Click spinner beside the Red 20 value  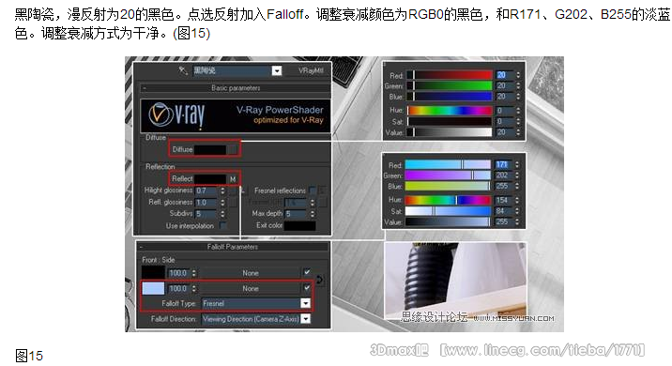click(518, 75)
